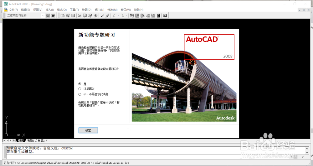The height and width of the screenshot is (166, 313).
Task: Click the Help question-mark toolbar icon
Action: click(165, 16)
